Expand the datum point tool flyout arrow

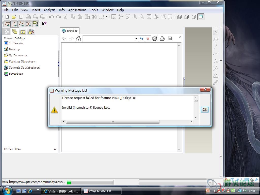click(221, 61)
